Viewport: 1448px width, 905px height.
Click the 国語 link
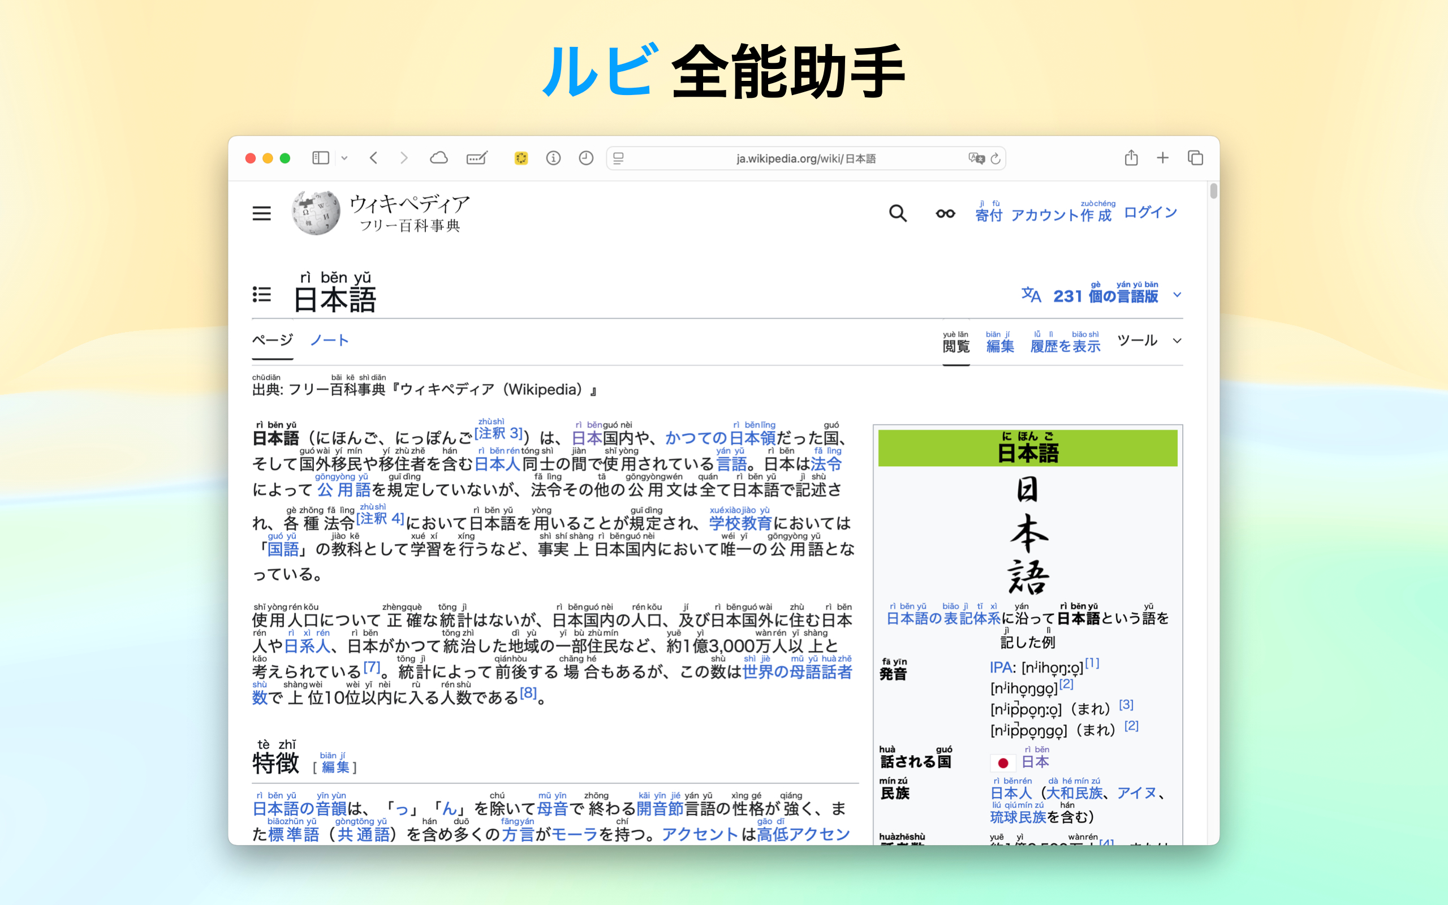283,548
